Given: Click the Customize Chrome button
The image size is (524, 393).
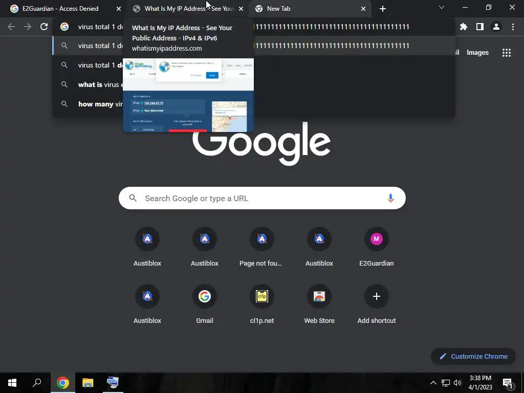Looking at the screenshot, I should coord(473,356).
